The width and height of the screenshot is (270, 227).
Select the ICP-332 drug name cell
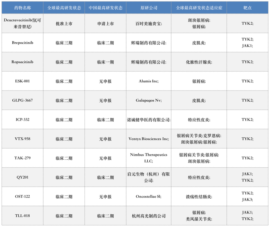tap(22, 120)
